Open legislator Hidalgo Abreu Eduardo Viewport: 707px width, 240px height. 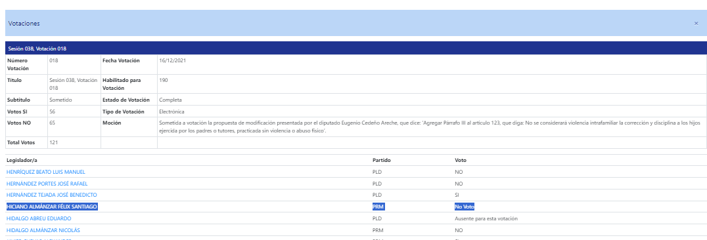point(39,218)
